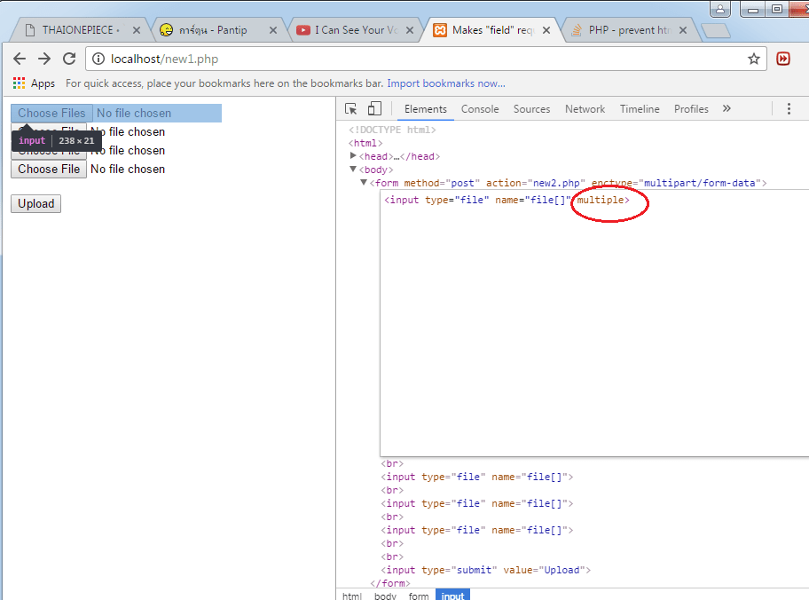Viewport: 809px width, 600px height.
Task: Collapse the body element node
Action: (x=354, y=170)
